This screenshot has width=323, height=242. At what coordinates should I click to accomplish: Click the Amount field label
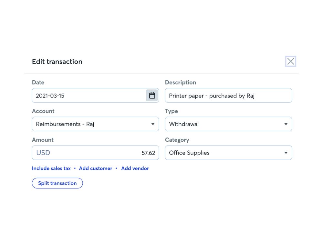click(x=43, y=140)
